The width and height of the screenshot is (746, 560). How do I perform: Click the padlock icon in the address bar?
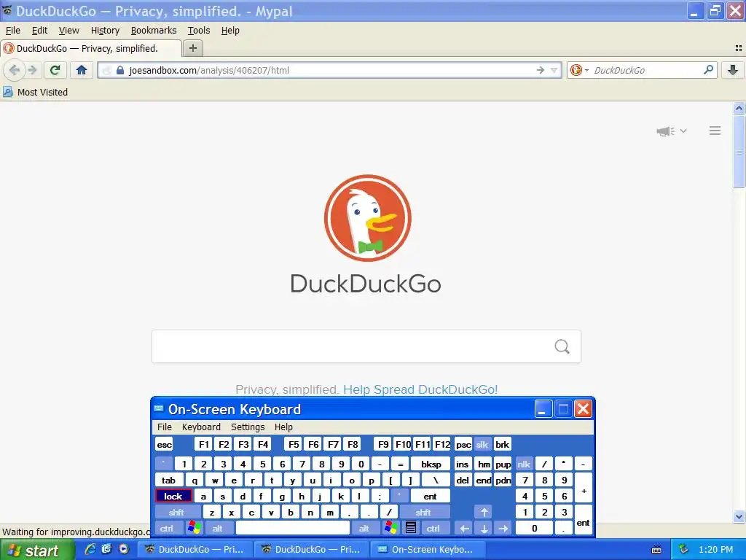click(x=120, y=71)
